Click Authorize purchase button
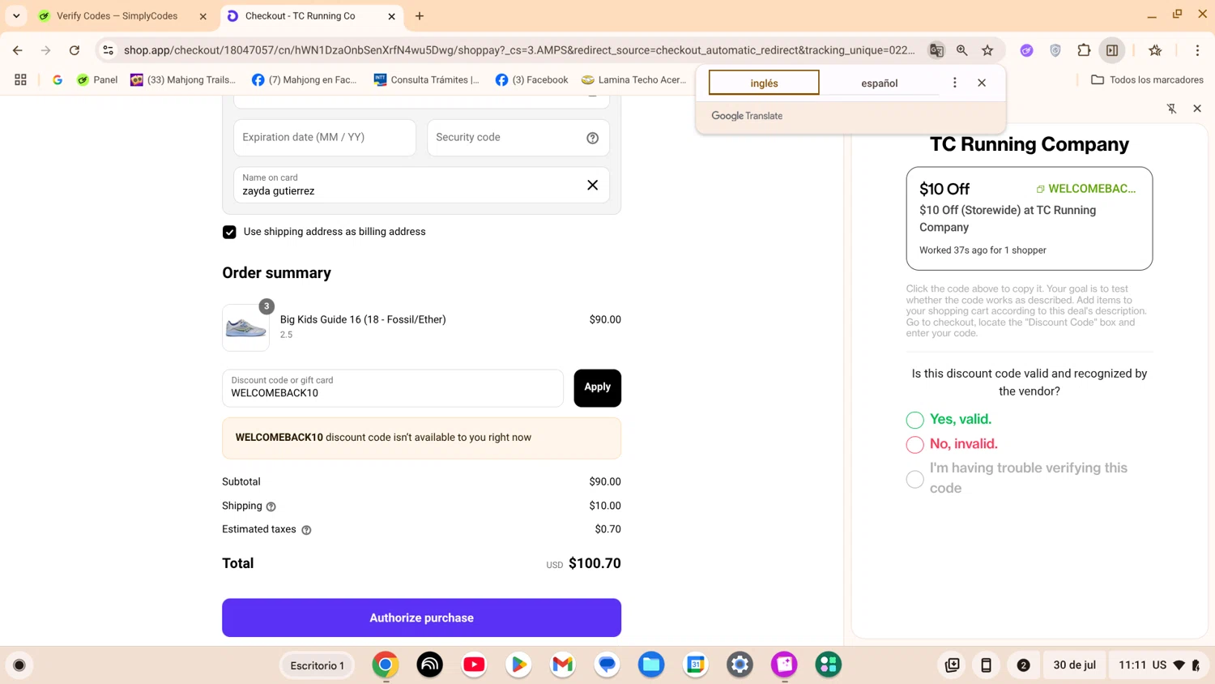1215x684 pixels. tap(421, 618)
